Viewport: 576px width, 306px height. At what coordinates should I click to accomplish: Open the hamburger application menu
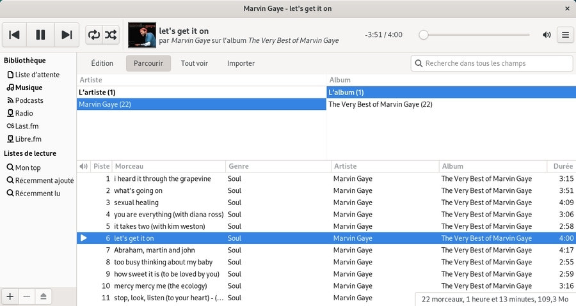(x=565, y=34)
